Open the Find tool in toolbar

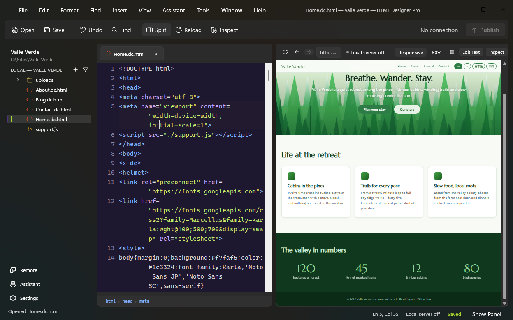coord(121,30)
